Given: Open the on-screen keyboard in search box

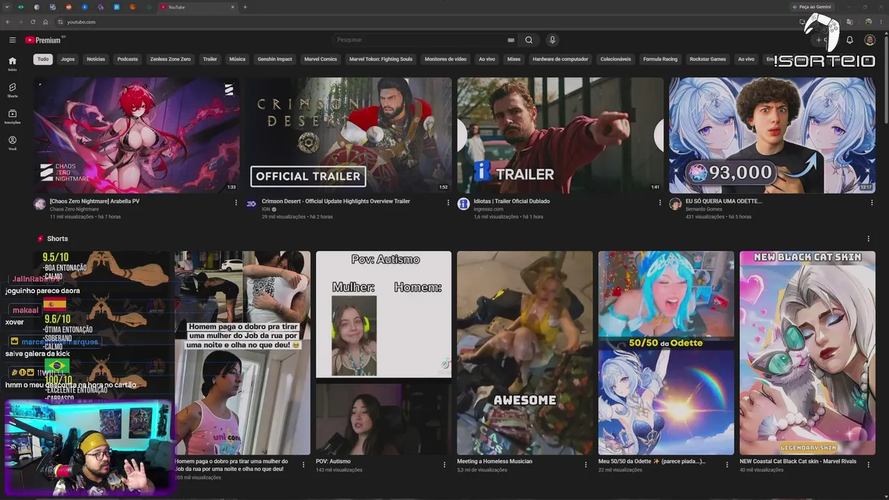Looking at the screenshot, I should [x=511, y=40].
